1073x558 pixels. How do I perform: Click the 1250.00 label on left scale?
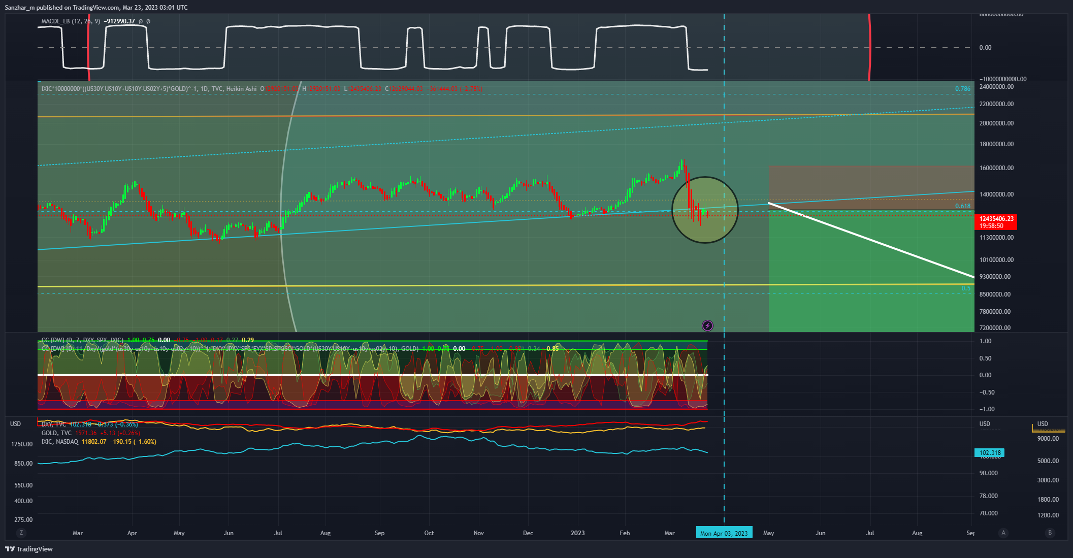click(22, 444)
